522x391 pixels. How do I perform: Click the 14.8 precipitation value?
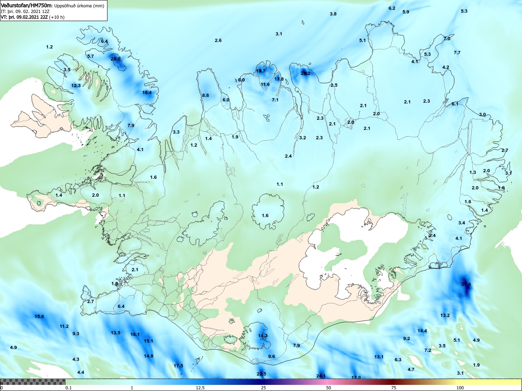pos(148,356)
